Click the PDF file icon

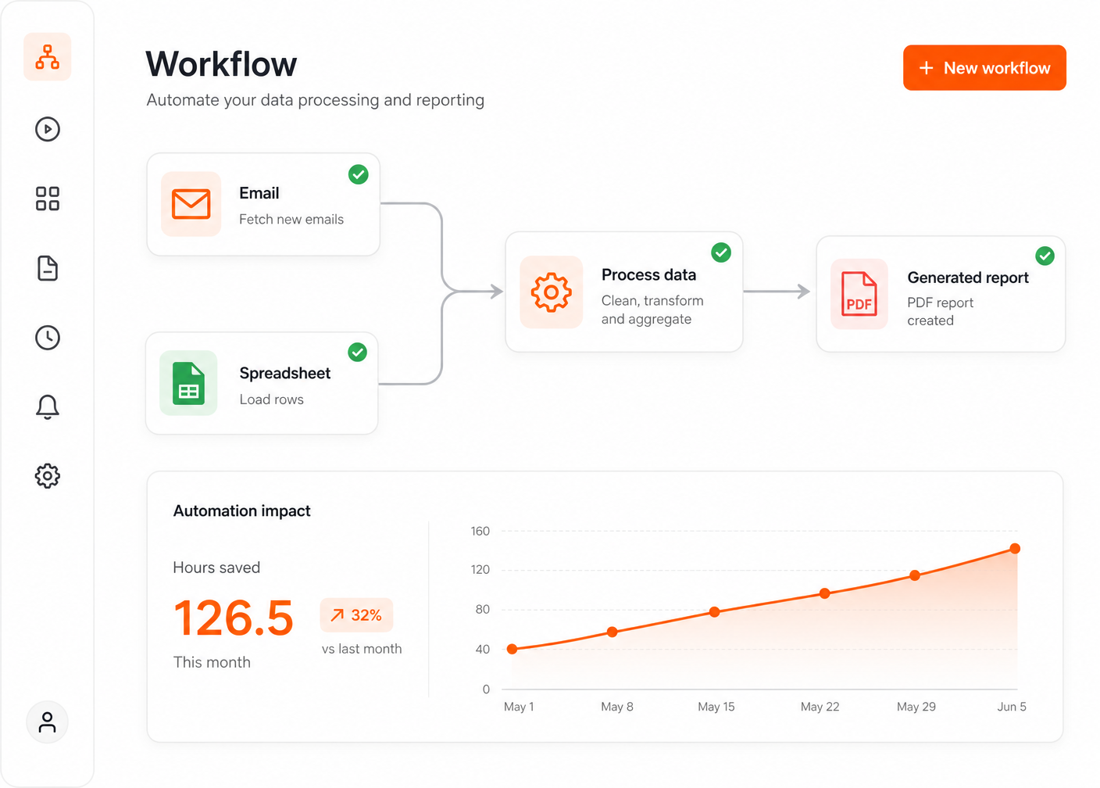coord(859,294)
